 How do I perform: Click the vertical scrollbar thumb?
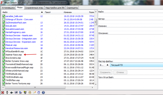click(96, 22)
